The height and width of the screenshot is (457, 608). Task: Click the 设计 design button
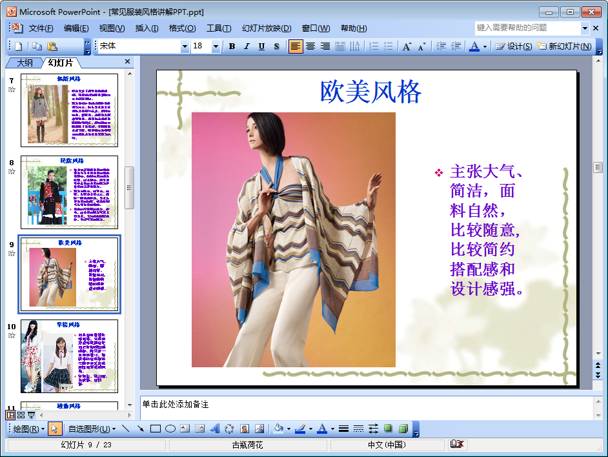click(514, 46)
